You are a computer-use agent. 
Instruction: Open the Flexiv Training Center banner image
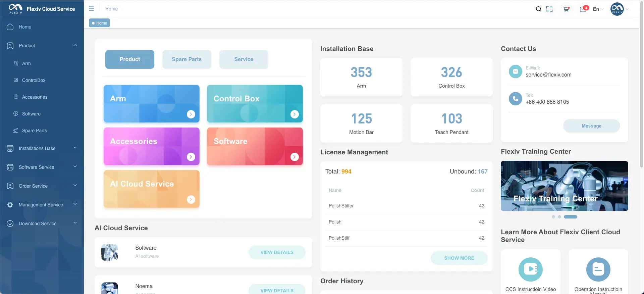(x=565, y=186)
